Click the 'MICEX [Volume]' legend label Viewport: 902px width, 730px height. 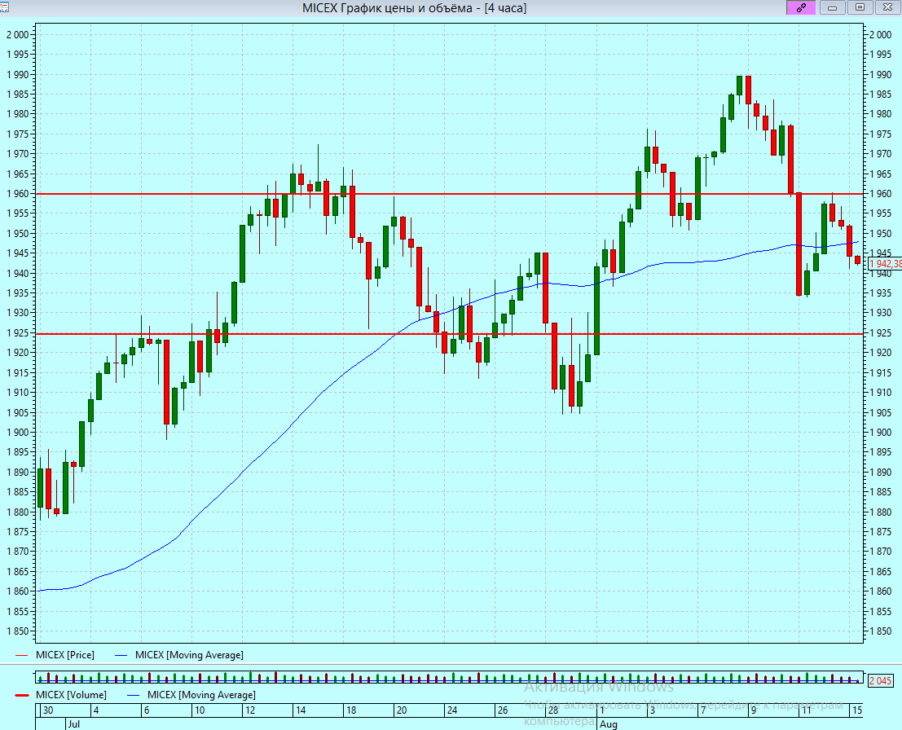(x=72, y=695)
